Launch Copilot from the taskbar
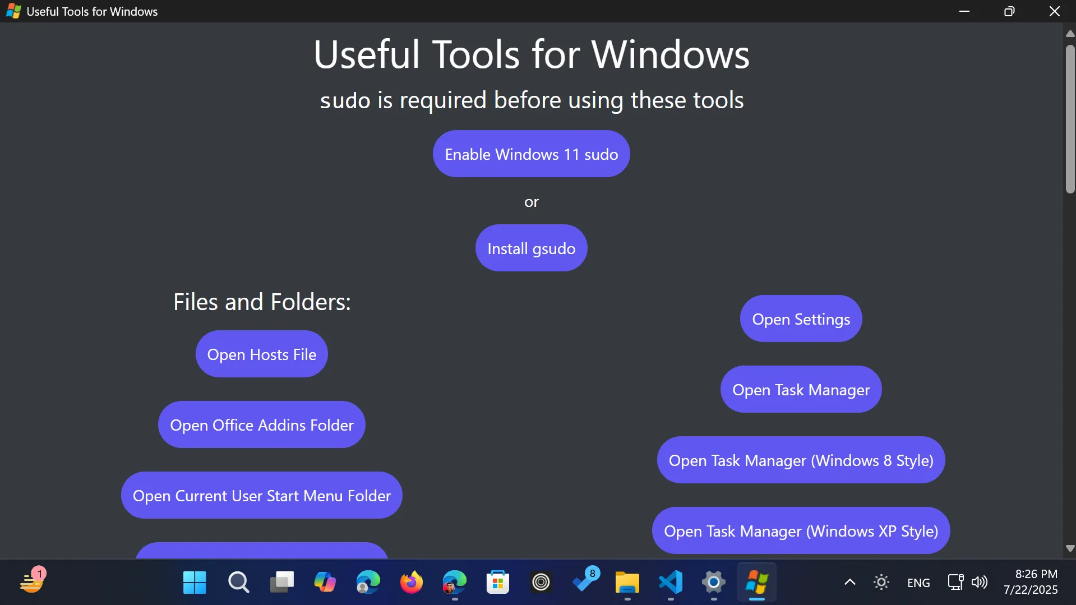 (x=325, y=582)
